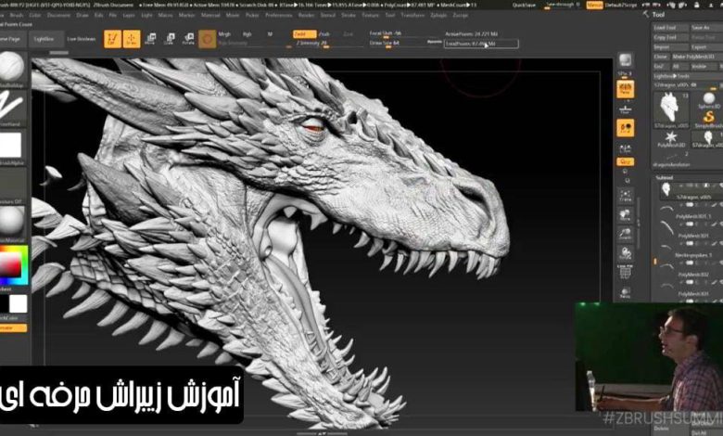This screenshot has width=723, height=436.
Task: Open the brush alpha selector
Action: [11, 146]
